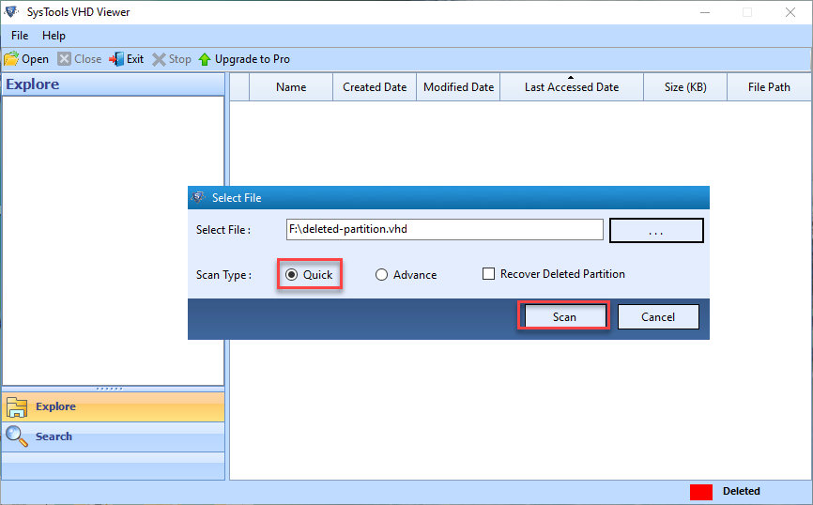813x505 pixels.
Task: Click the Select File path field
Action: [x=444, y=230]
